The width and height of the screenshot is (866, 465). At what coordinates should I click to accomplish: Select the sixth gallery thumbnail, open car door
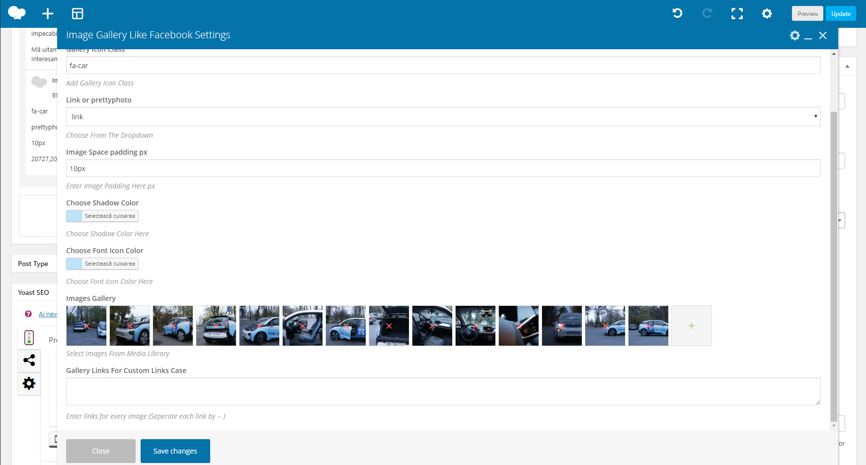tap(303, 326)
